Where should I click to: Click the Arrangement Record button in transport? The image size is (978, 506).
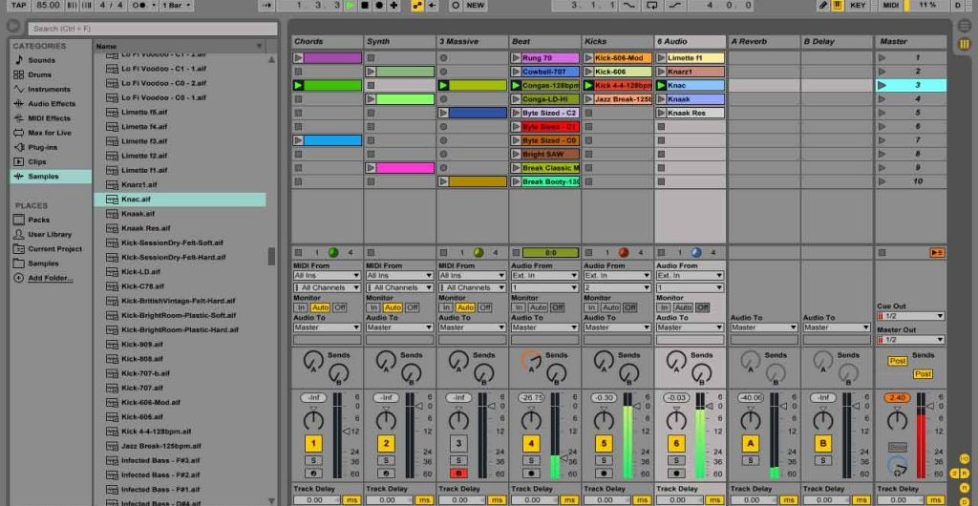pos(379,5)
